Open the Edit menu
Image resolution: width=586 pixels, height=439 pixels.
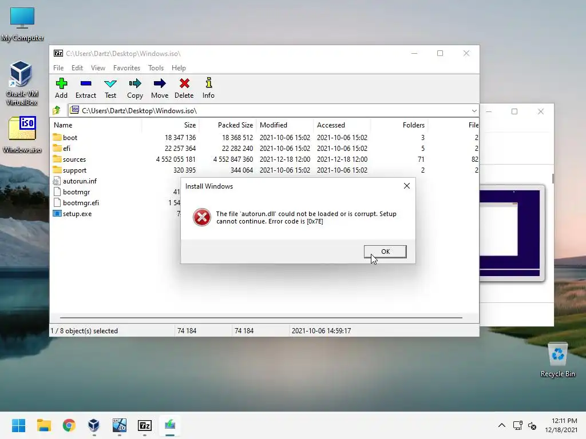[77, 68]
